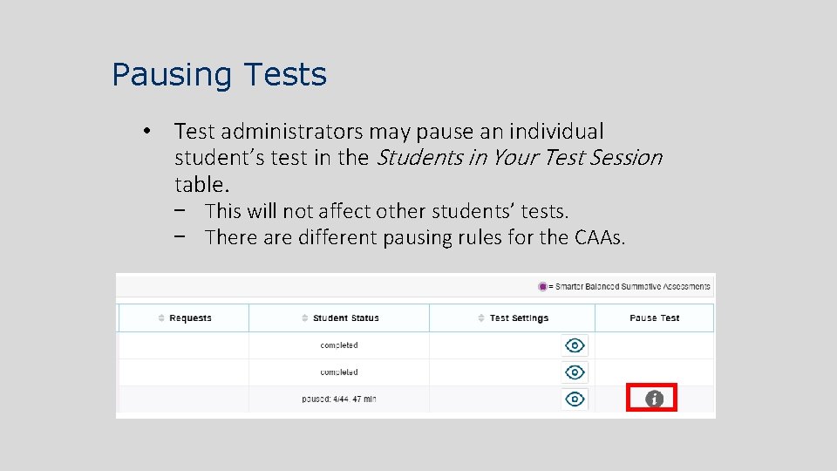Select the second row's completed status
The width and height of the screenshot is (837, 471).
point(338,372)
